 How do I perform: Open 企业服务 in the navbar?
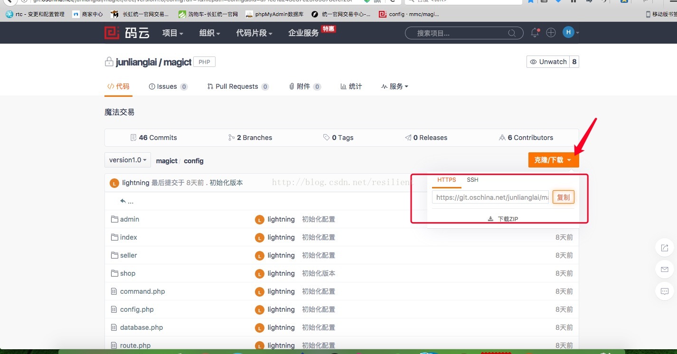click(x=303, y=33)
